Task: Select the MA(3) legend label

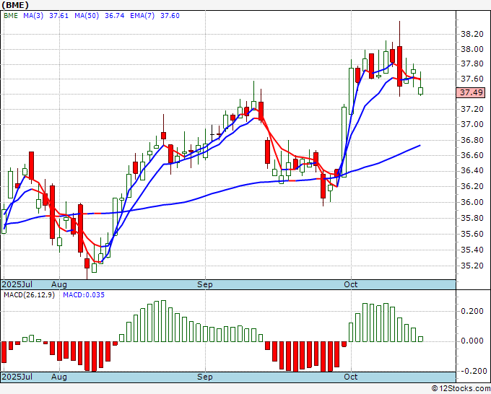Action: click(x=33, y=16)
